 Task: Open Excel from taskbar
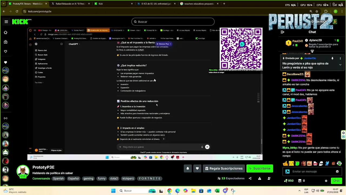click(217, 191)
